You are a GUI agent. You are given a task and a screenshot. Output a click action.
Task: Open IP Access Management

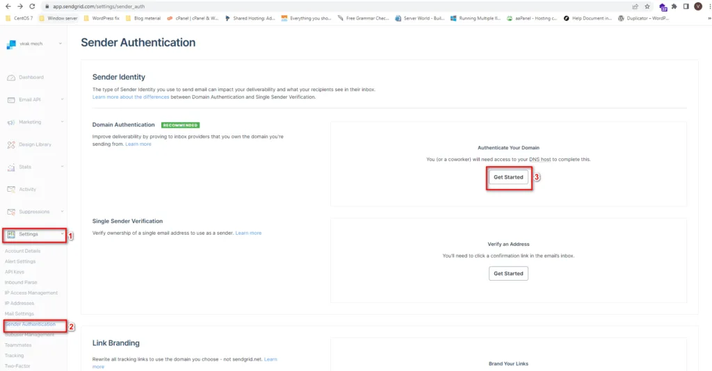31,292
